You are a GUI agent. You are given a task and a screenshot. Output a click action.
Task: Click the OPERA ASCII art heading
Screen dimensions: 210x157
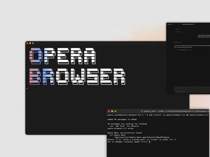[63, 56]
